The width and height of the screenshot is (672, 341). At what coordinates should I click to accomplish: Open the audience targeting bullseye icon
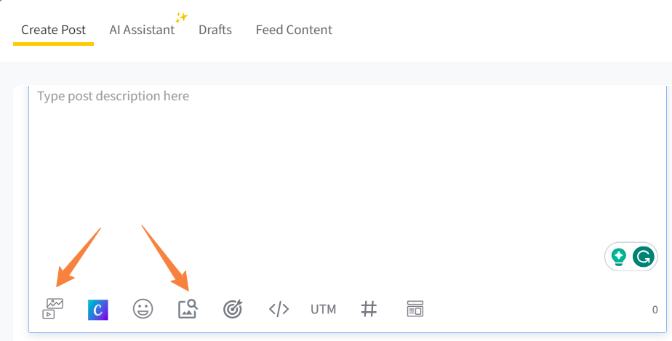click(233, 309)
